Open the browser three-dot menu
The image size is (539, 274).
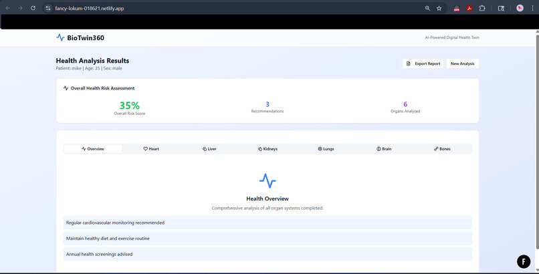(532, 8)
